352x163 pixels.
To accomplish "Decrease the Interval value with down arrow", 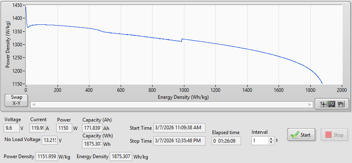I will click(x=270, y=142).
